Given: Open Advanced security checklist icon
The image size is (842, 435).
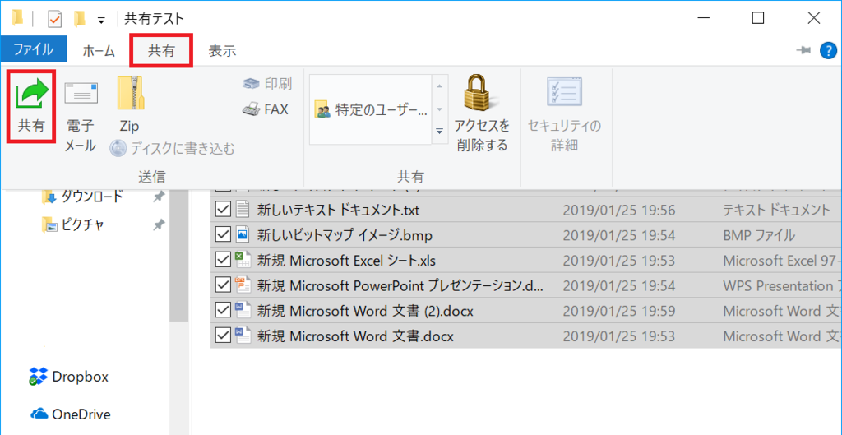Looking at the screenshot, I should click(564, 93).
